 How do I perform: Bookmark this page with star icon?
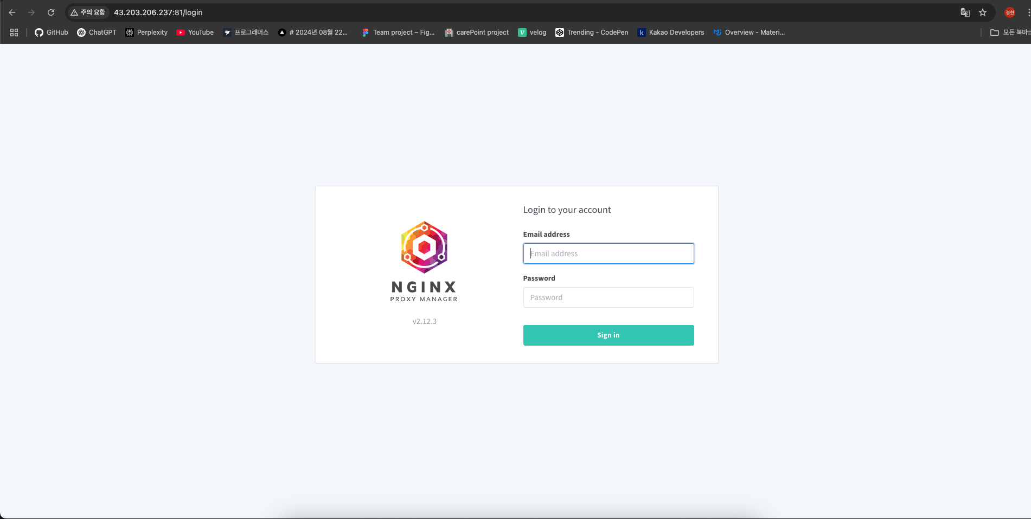[x=983, y=12]
